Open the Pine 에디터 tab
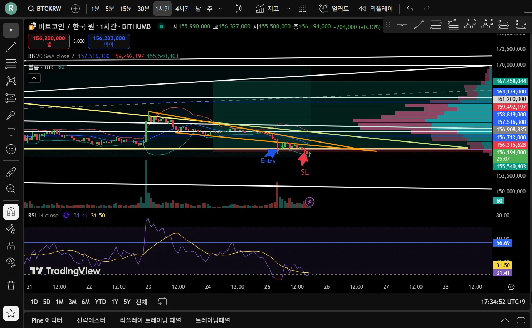 pos(47,320)
